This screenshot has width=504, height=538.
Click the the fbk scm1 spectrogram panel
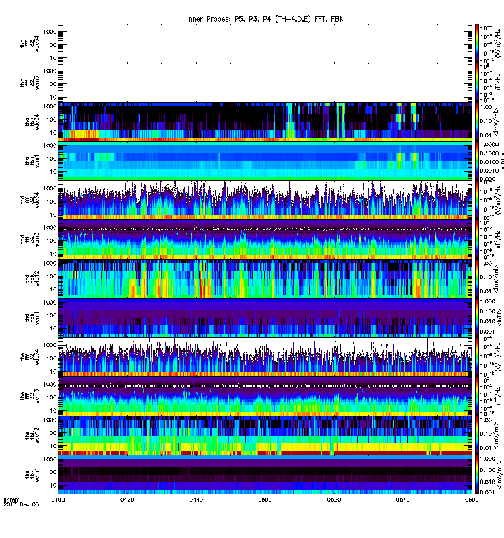tap(265, 475)
